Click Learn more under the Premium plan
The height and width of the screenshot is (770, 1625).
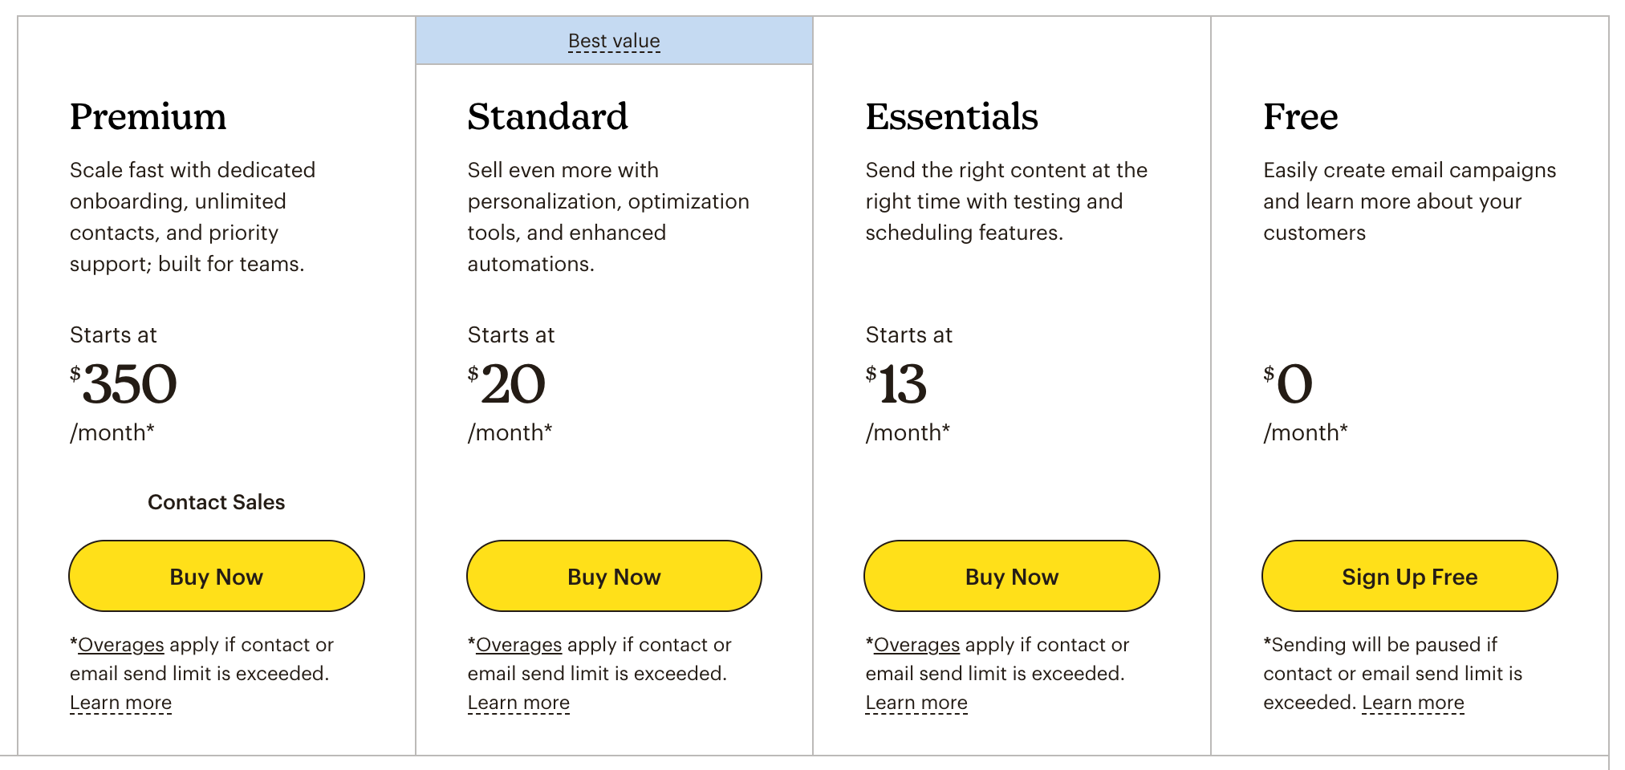click(x=120, y=702)
